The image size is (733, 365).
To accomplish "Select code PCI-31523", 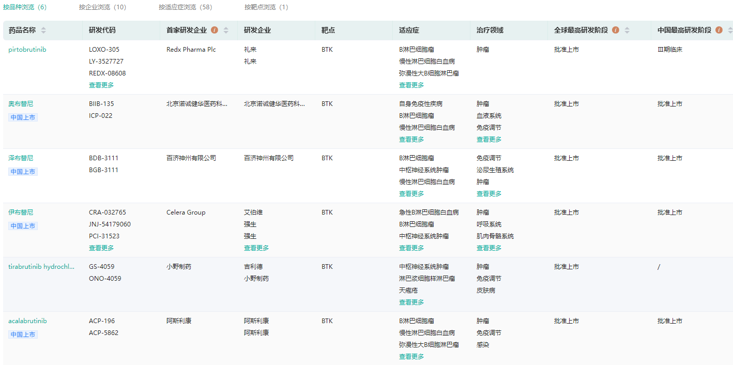I will coord(104,236).
